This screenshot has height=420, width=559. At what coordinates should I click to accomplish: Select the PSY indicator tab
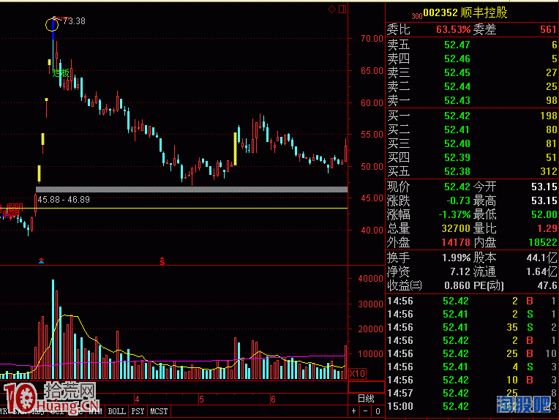tap(138, 412)
